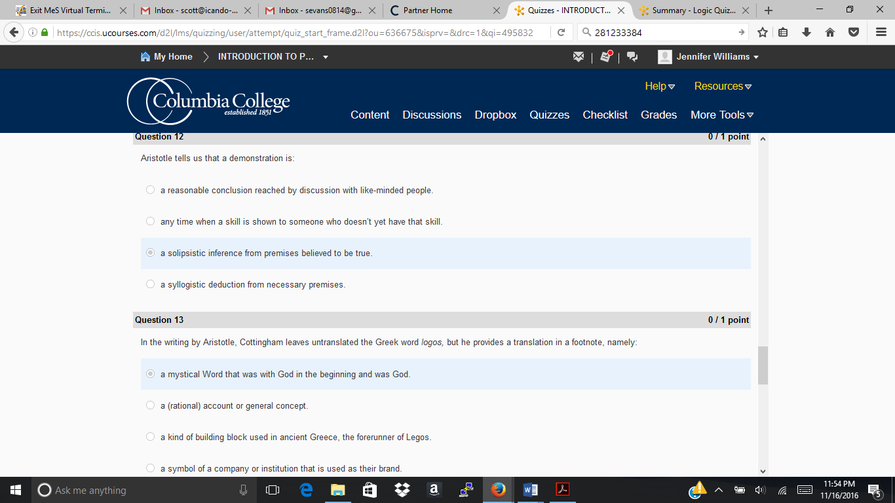Viewport: 895px width, 503px height.
Task: Click the My Home house icon
Action: coord(145,56)
